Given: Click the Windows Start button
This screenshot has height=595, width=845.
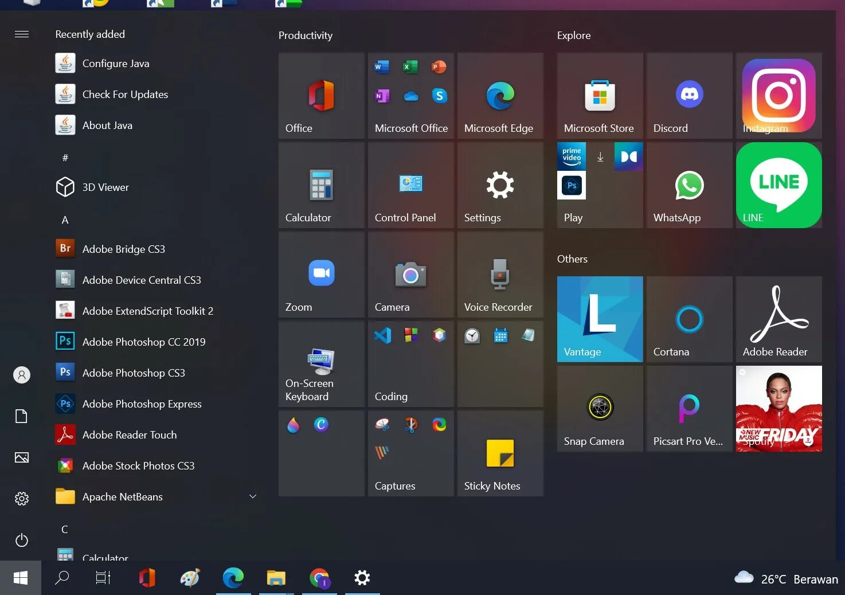Looking at the screenshot, I should tap(21, 578).
